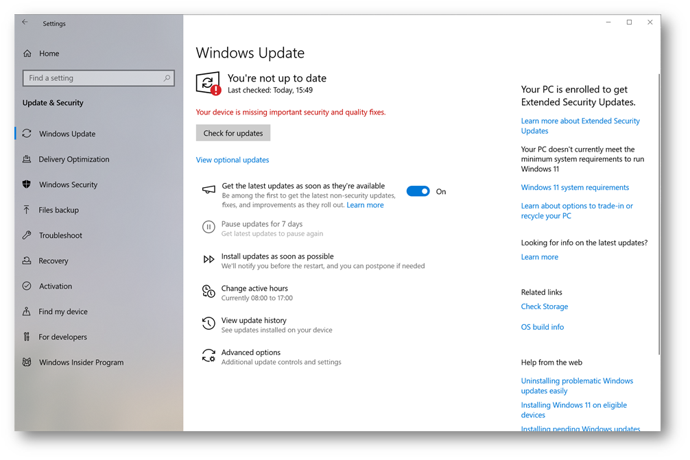Click the Check for updates button
This screenshot has width=690, height=460.
[x=233, y=133]
